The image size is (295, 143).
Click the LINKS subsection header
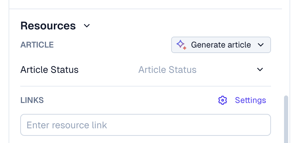click(x=32, y=100)
